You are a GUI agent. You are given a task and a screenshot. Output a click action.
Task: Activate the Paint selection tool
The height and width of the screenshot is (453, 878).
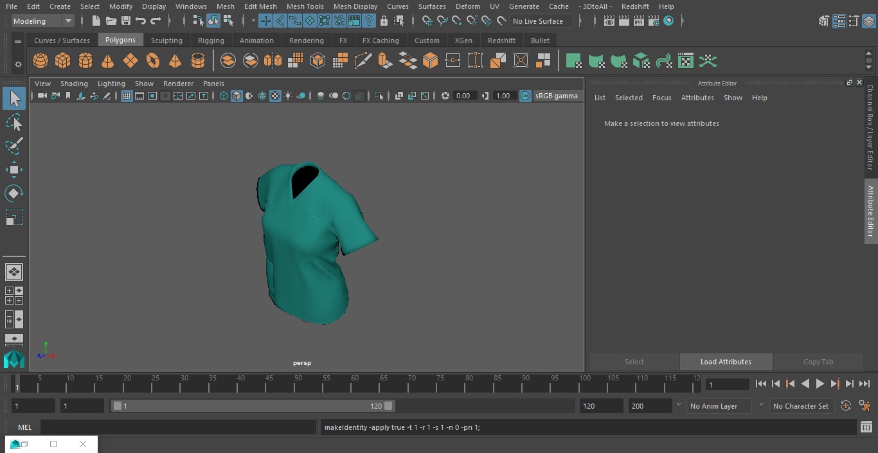coord(14,146)
